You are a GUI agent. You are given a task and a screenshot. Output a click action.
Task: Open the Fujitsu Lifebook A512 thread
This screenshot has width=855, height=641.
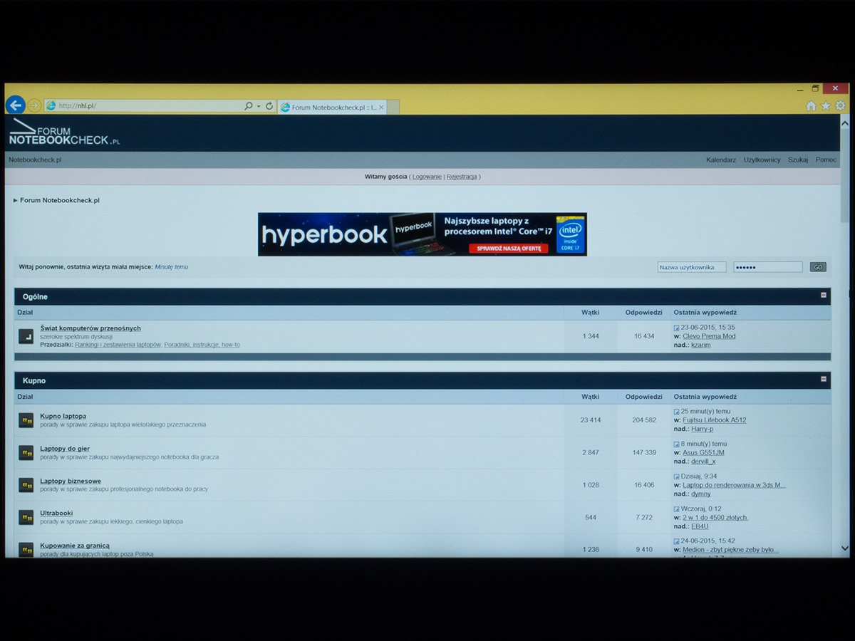pyautogui.click(x=715, y=420)
